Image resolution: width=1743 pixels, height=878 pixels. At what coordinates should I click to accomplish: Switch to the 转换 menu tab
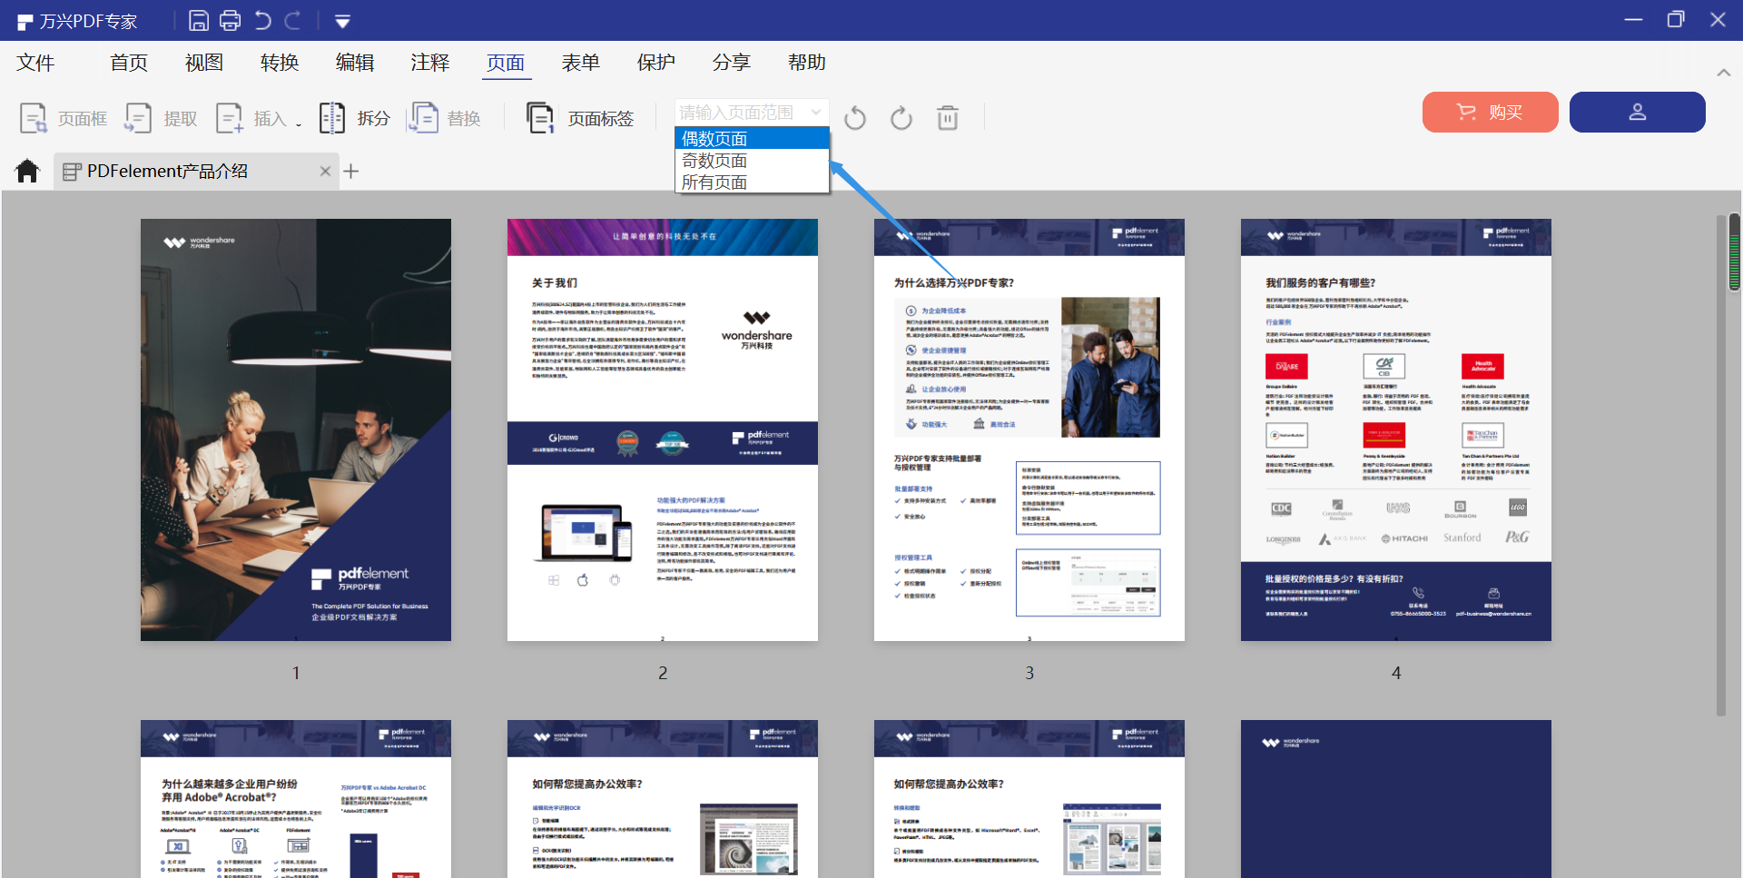(279, 63)
